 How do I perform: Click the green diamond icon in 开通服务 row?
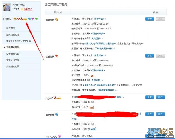(36, 19)
